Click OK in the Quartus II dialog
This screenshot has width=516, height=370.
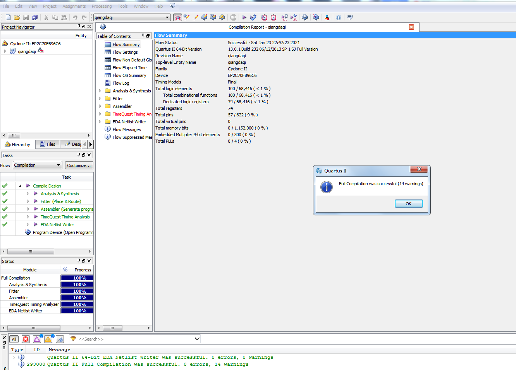408,204
